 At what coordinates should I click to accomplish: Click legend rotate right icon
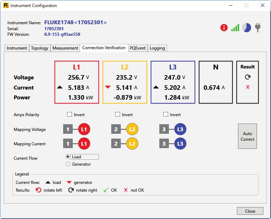[x=71, y=190]
